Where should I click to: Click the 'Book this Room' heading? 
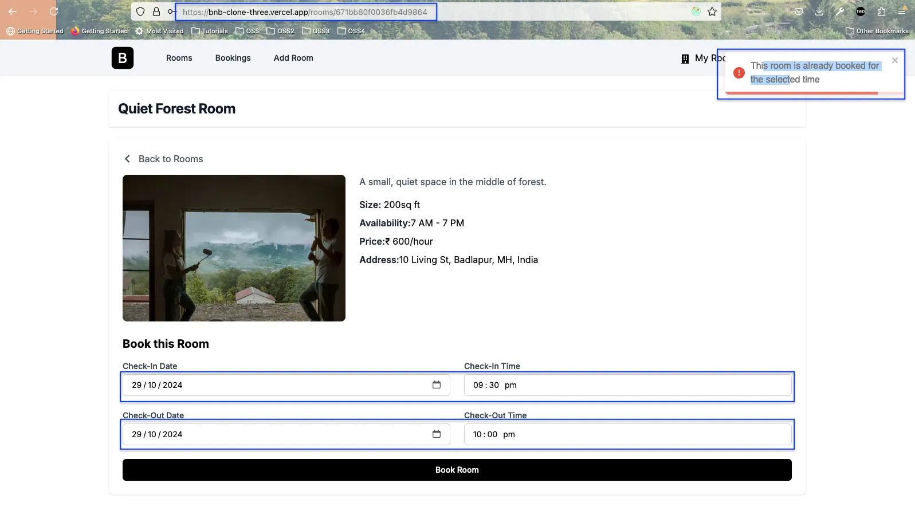(x=166, y=344)
